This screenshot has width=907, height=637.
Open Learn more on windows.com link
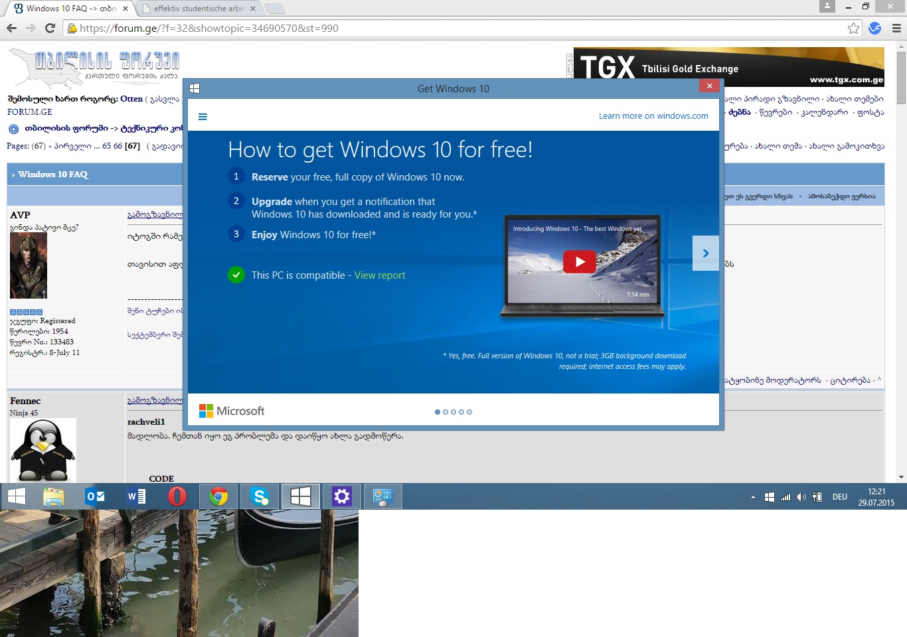653,115
